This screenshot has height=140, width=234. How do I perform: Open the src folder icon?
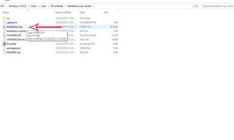(4, 18)
